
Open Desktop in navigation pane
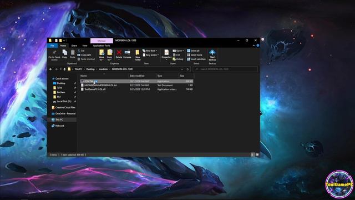point(61,83)
